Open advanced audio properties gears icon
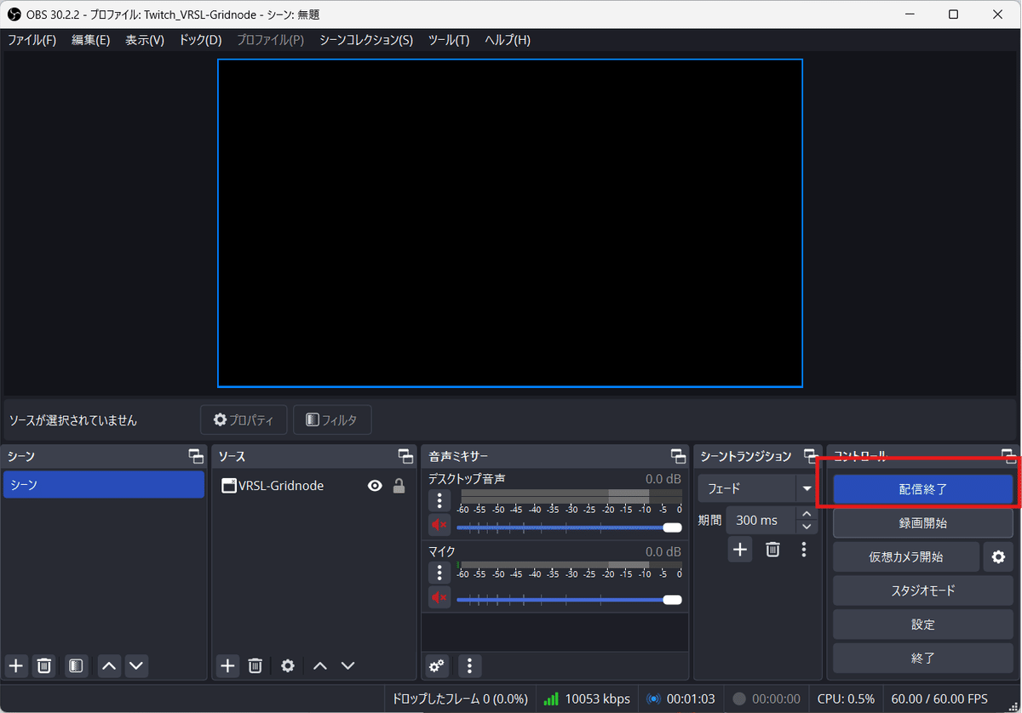1022x713 pixels. 437,665
